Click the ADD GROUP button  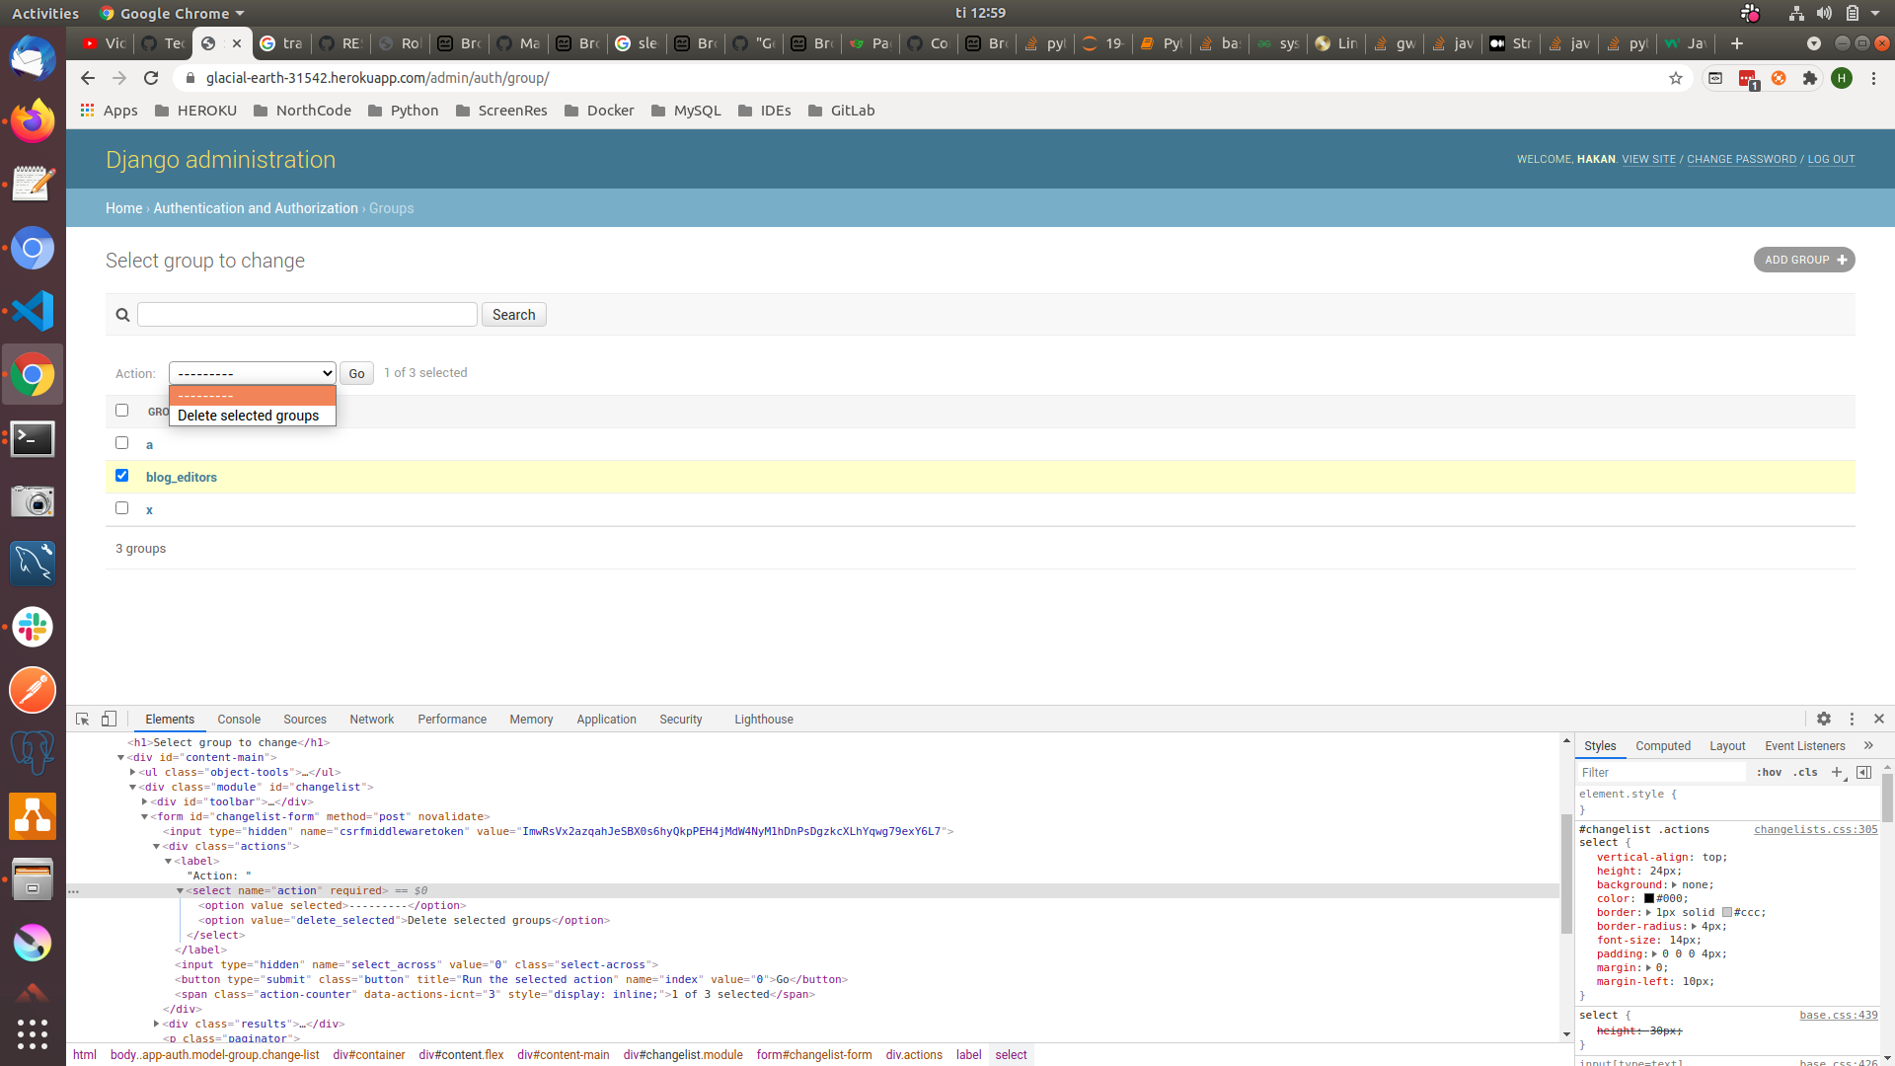pos(1803,260)
